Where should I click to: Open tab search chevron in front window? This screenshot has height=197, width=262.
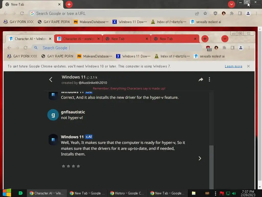coord(225,39)
